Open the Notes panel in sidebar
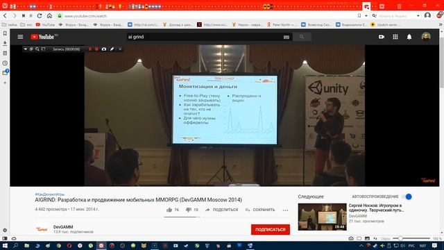 [x=5, y=53]
